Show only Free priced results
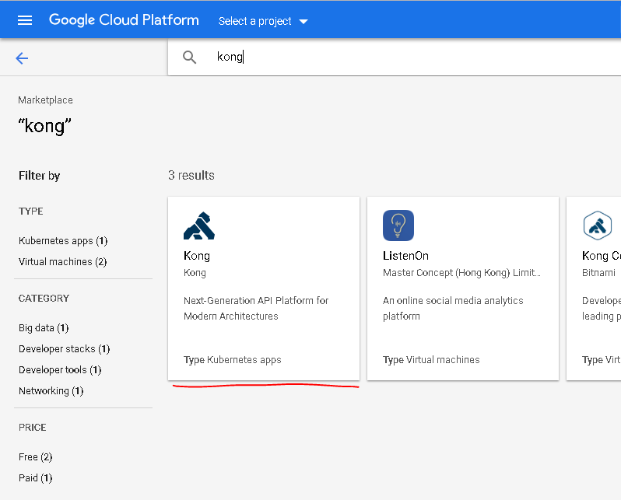The image size is (621, 500). tap(35, 457)
